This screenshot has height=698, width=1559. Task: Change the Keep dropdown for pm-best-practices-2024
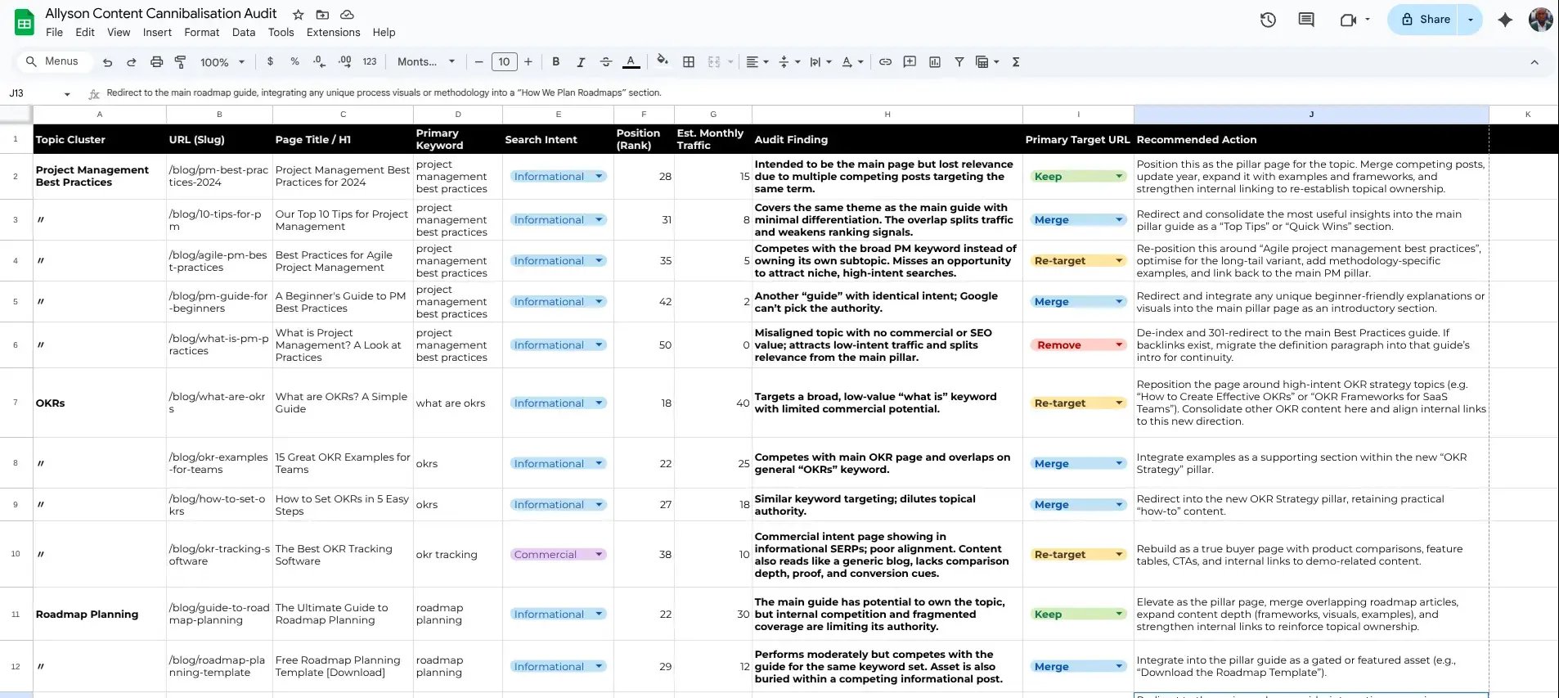(x=1077, y=177)
